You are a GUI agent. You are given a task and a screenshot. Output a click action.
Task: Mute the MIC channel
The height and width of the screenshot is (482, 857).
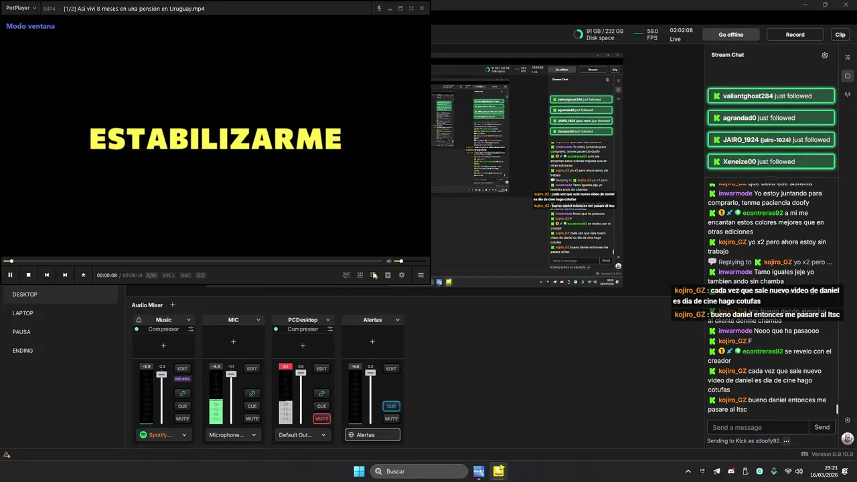click(252, 419)
